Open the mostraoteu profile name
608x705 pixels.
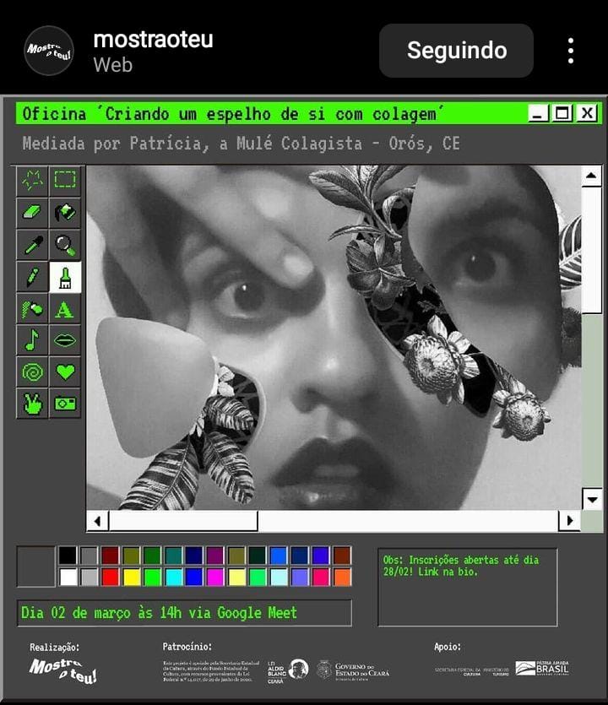coord(153,39)
